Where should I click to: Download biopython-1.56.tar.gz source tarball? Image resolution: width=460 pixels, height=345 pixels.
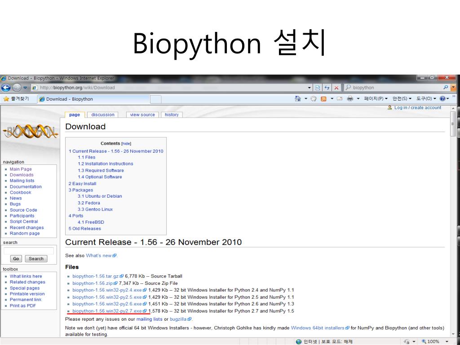(x=97, y=276)
